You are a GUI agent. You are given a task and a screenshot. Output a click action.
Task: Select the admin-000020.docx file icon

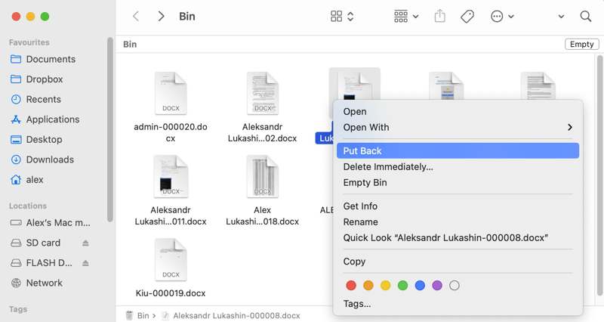point(171,93)
